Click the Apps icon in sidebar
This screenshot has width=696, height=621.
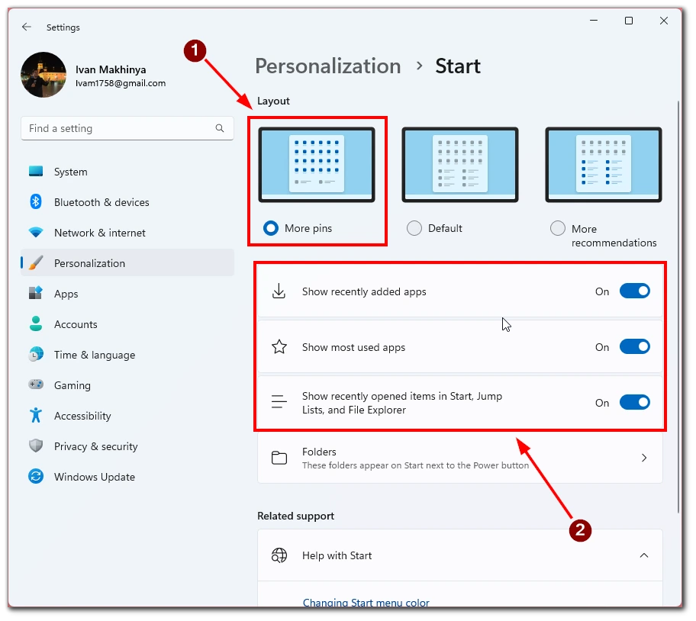[x=36, y=293]
